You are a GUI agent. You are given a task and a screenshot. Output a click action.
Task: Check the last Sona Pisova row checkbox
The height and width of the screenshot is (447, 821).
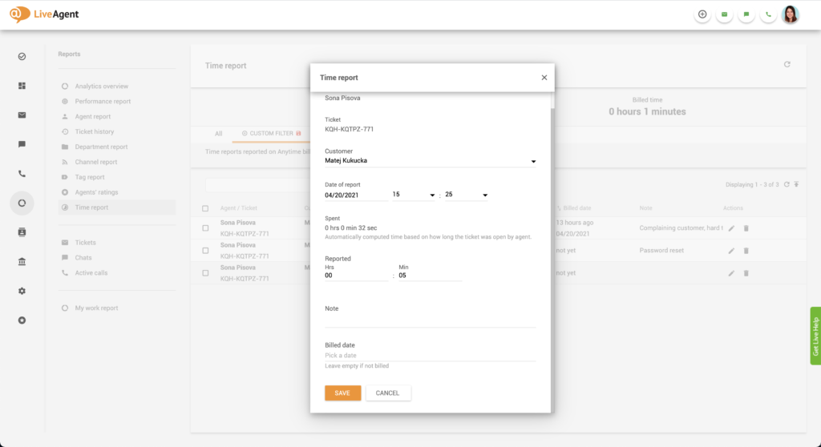tap(205, 272)
